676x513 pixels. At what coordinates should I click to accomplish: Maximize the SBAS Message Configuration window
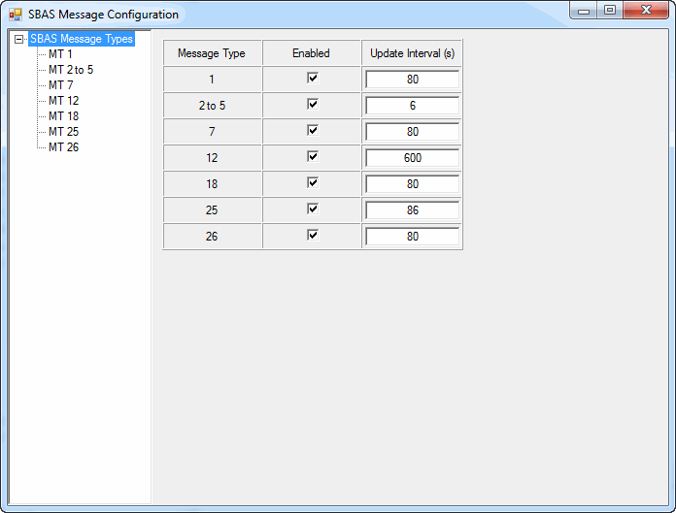point(610,11)
